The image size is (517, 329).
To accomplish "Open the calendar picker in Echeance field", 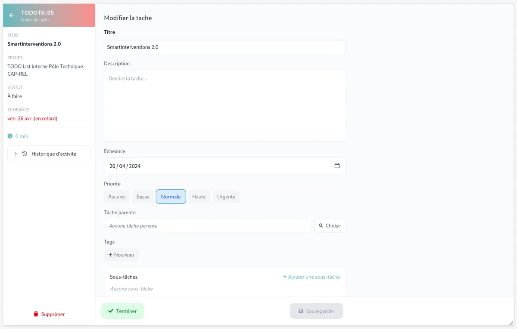I will [337, 166].
